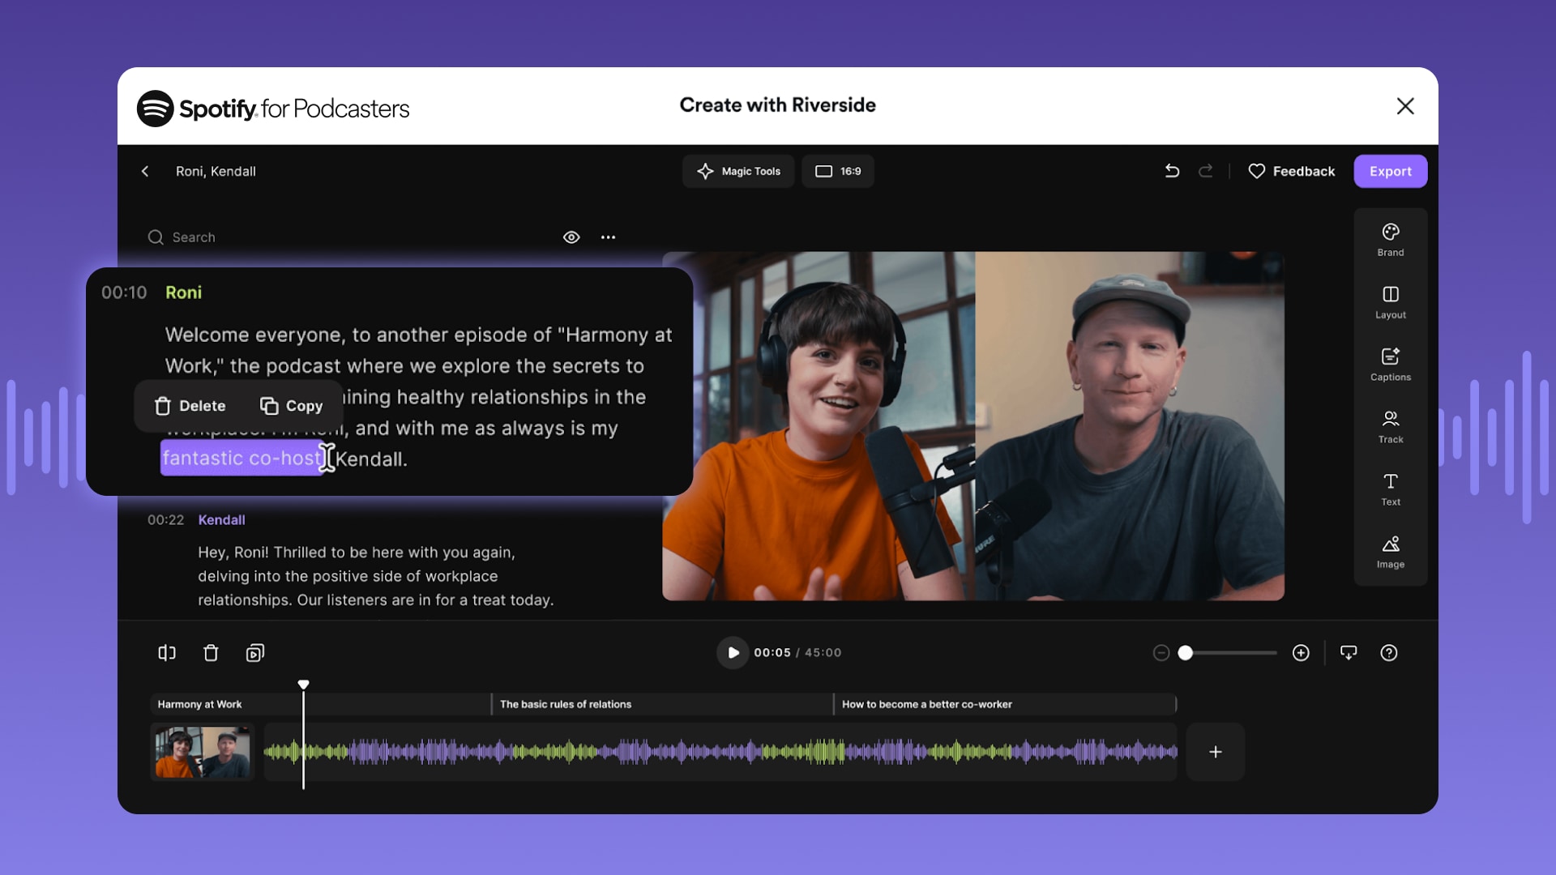Click the trash icon above timeline
The image size is (1556, 875).
(211, 653)
